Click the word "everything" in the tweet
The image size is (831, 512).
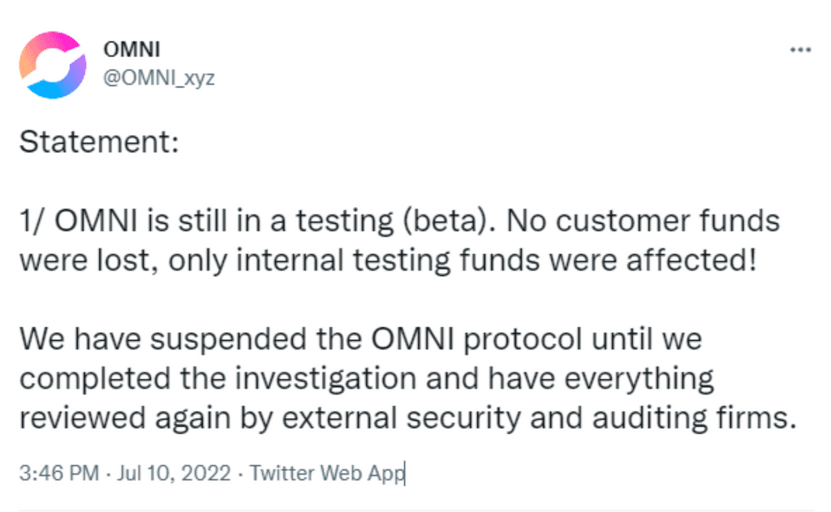pos(639,378)
